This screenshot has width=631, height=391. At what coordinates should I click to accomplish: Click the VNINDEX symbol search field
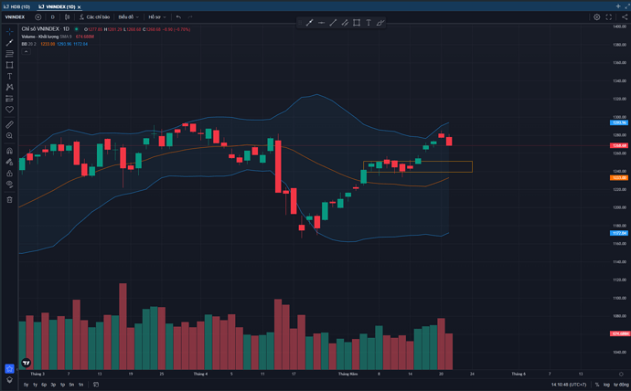coord(15,16)
